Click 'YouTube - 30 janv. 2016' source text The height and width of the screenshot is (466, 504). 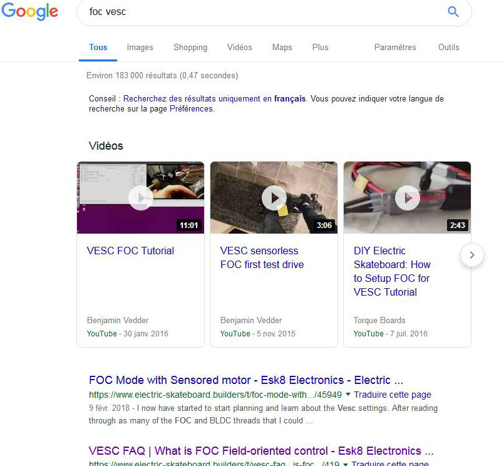pos(128,333)
